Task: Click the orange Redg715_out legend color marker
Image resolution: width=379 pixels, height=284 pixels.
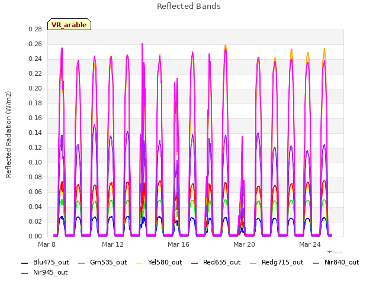Action: coord(253,263)
